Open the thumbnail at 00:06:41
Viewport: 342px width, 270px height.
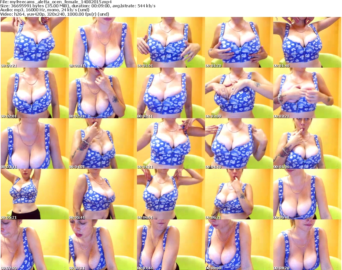click(x=307, y=194)
